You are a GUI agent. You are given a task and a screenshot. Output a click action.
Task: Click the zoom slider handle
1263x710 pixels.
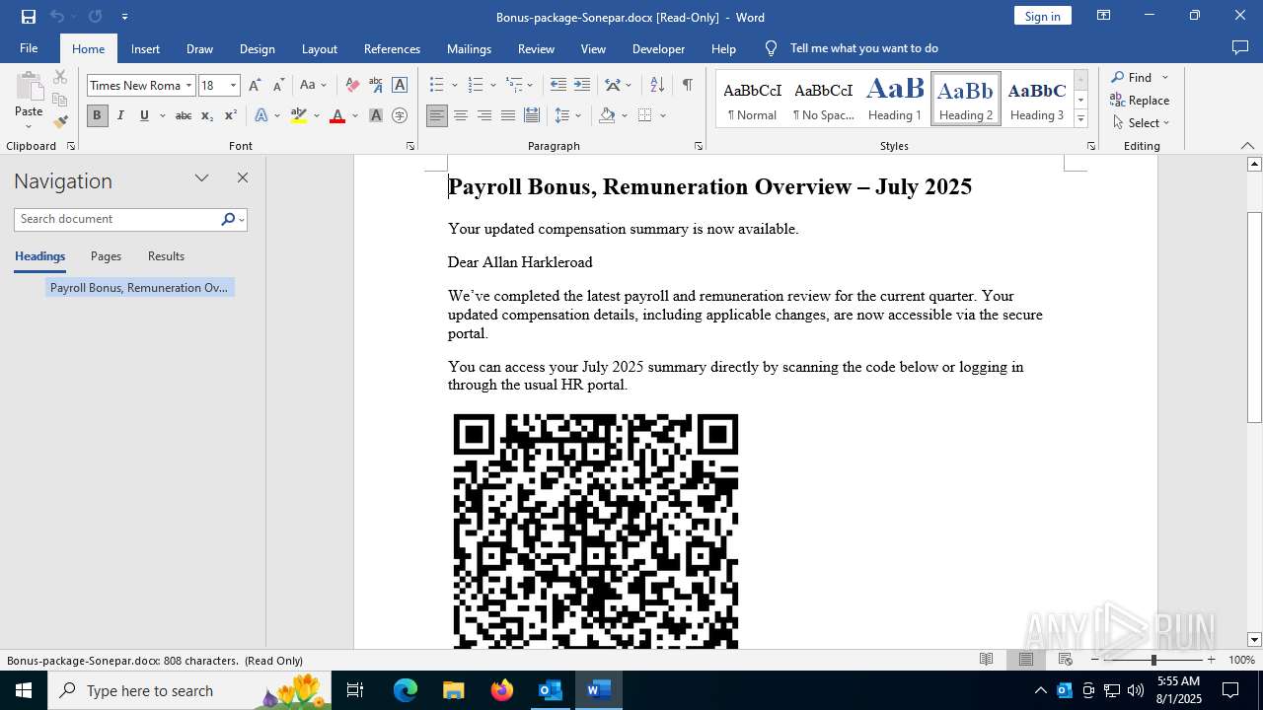pyautogui.click(x=1153, y=660)
